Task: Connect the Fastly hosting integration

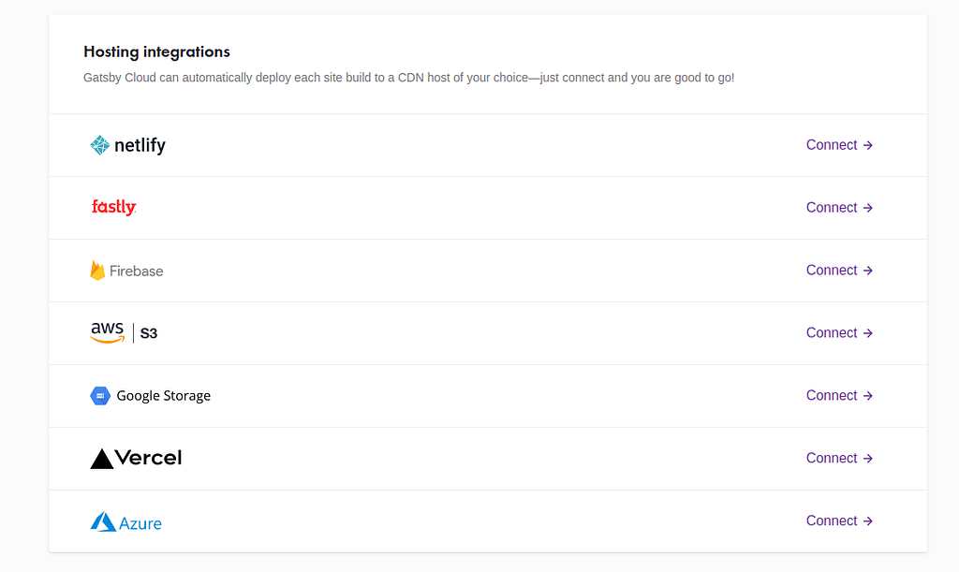Action: [x=839, y=208]
